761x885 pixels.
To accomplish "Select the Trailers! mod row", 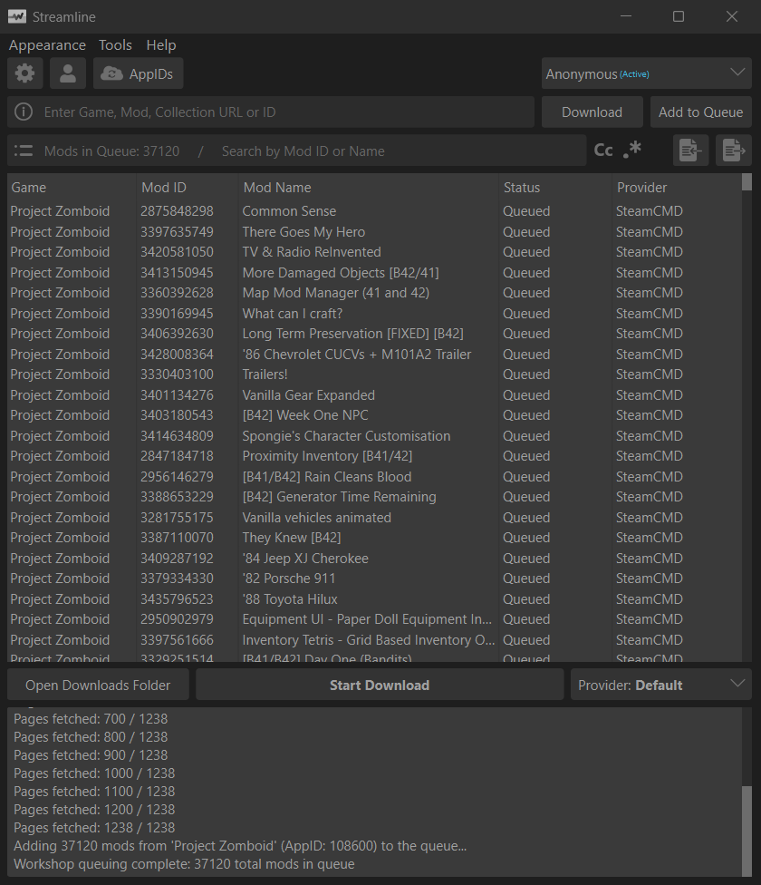I will [x=374, y=374].
